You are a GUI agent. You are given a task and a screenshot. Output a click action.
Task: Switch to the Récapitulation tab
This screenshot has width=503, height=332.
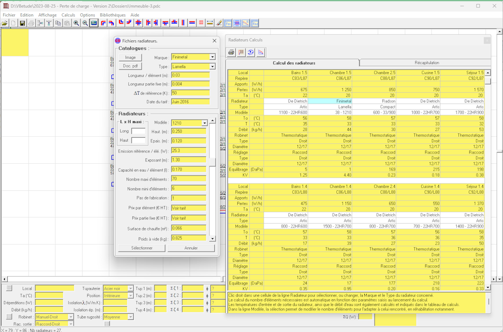[427, 63]
